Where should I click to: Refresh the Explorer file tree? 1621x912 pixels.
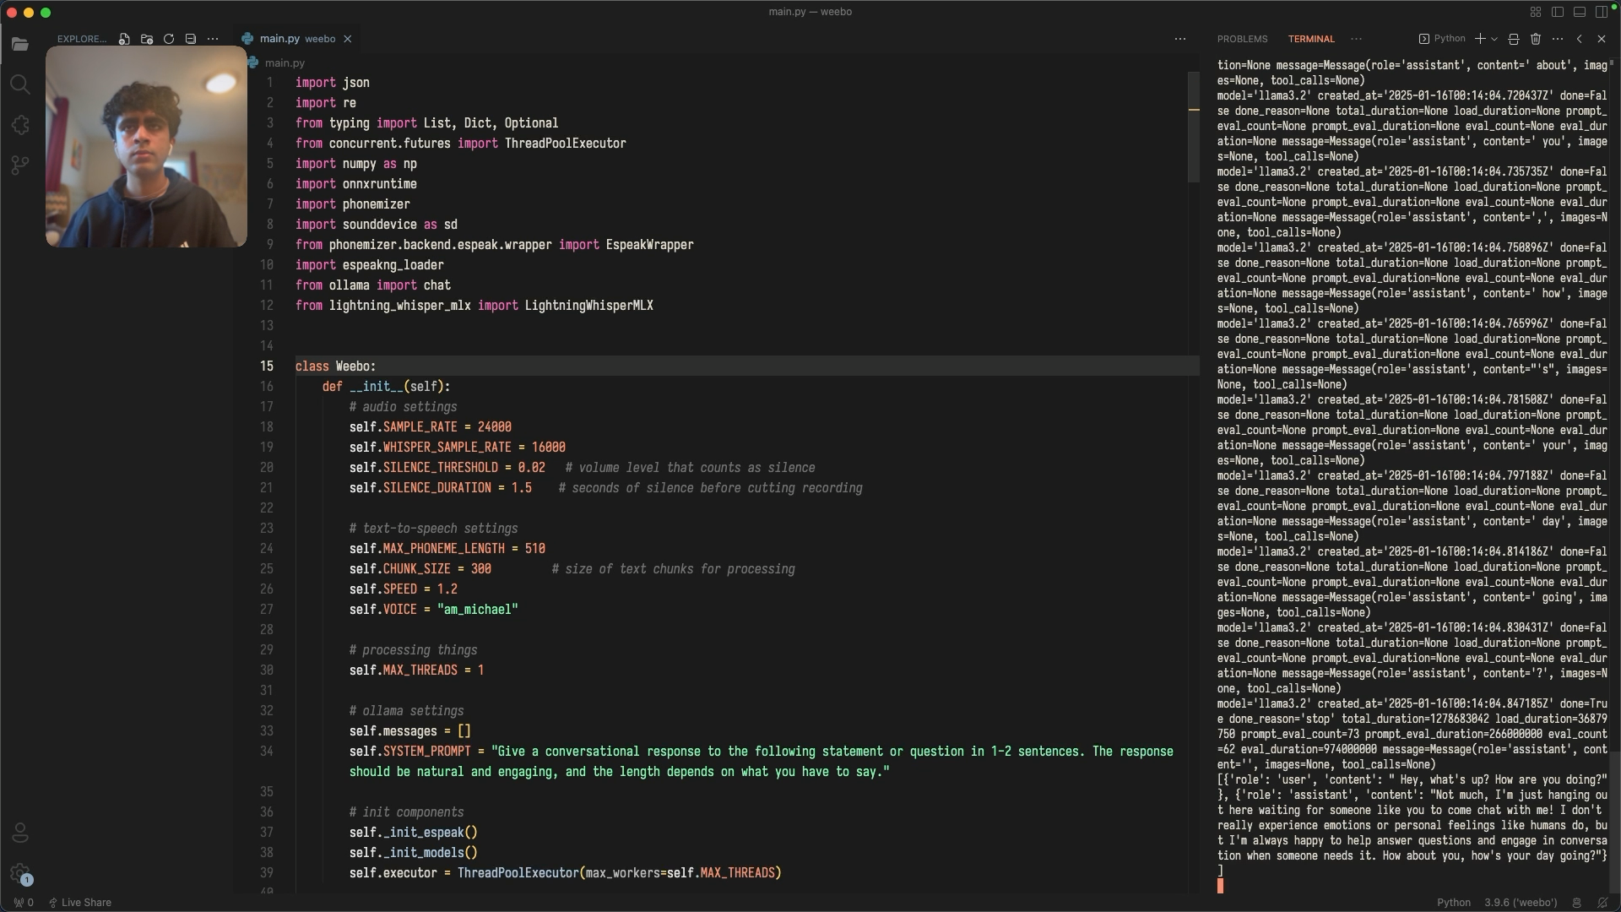169,39
